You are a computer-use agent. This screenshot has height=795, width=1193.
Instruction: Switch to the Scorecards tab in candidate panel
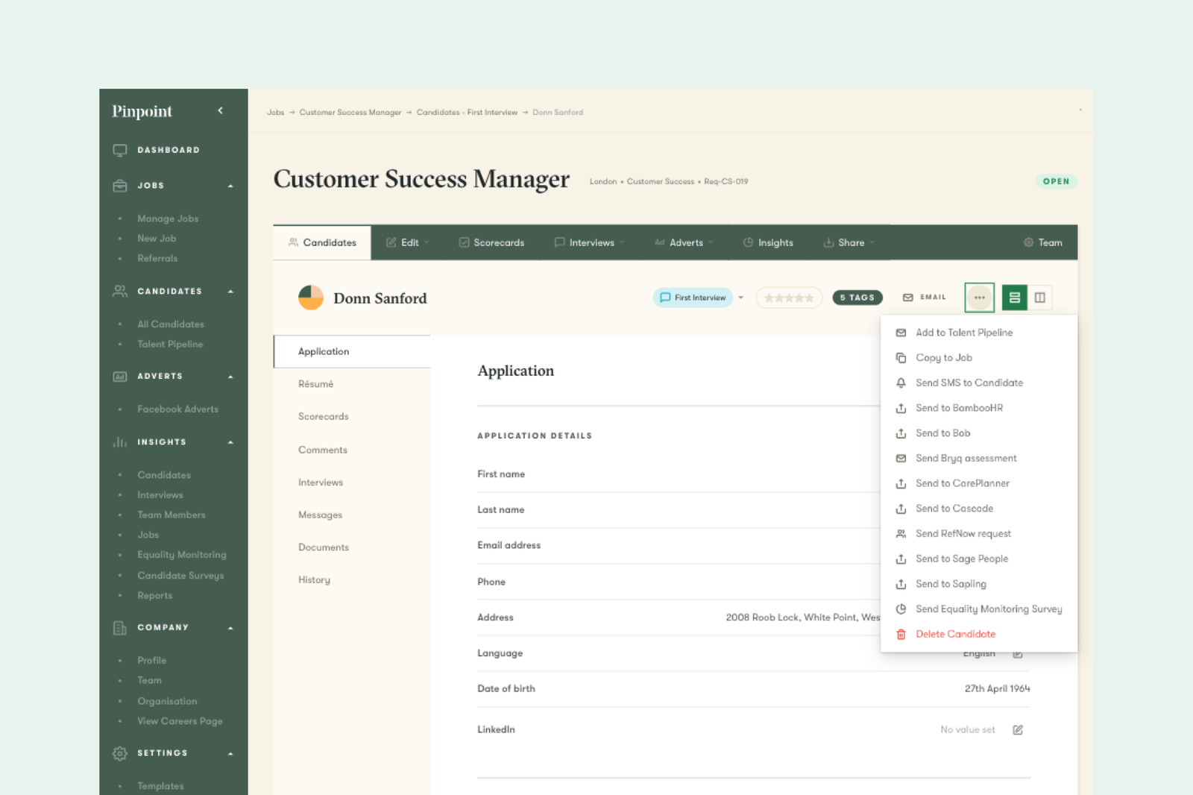pyautogui.click(x=324, y=416)
